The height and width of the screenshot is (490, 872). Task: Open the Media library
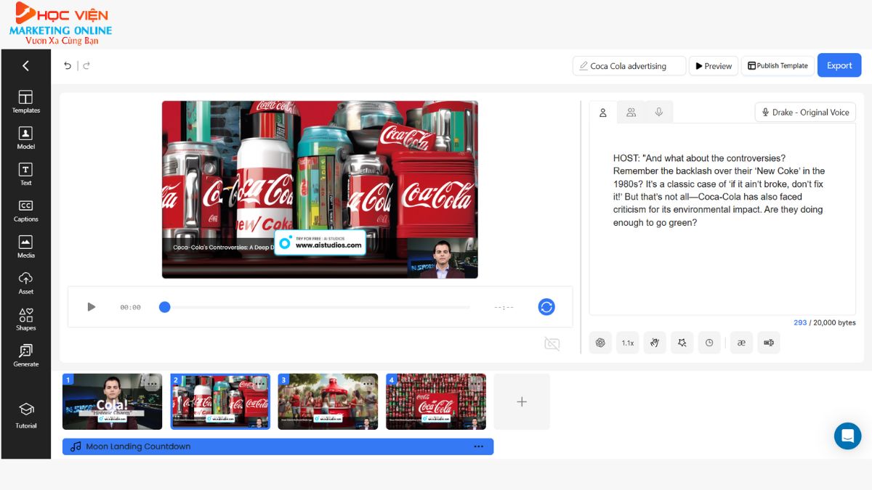pyautogui.click(x=25, y=247)
